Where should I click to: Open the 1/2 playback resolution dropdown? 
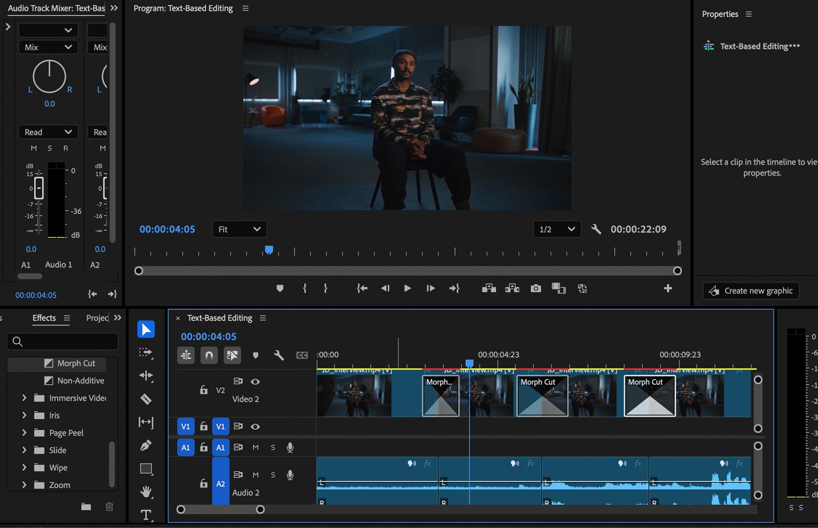click(x=557, y=229)
